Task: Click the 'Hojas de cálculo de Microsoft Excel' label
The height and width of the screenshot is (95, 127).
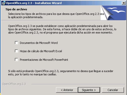Action: click(x=41, y=51)
